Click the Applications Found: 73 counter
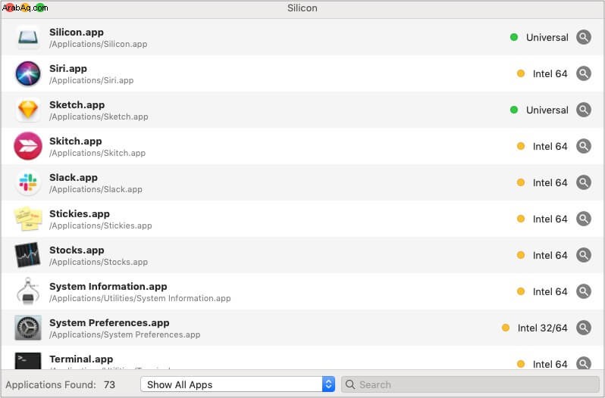The width and height of the screenshot is (605, 398). tap(60, 384)
